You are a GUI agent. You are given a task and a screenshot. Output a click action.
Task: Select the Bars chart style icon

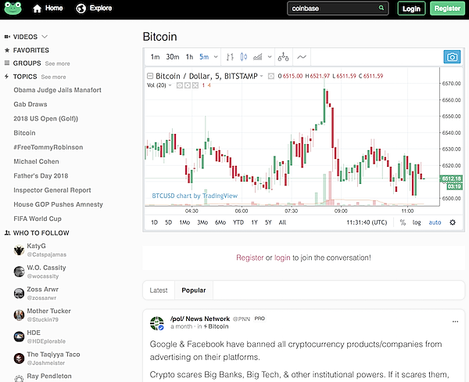pyautogui.click(x=230, y=56)
